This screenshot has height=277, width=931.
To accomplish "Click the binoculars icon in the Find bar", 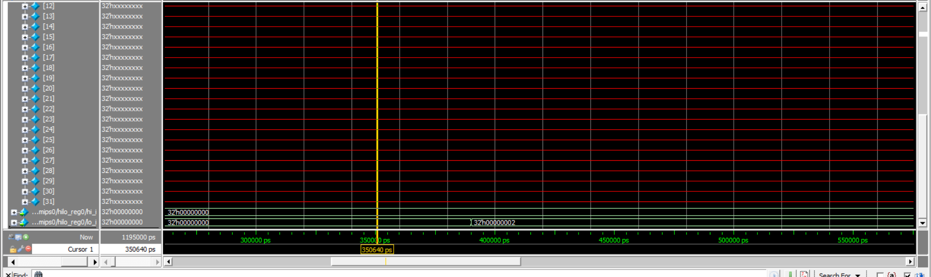I will pos(38,274).
